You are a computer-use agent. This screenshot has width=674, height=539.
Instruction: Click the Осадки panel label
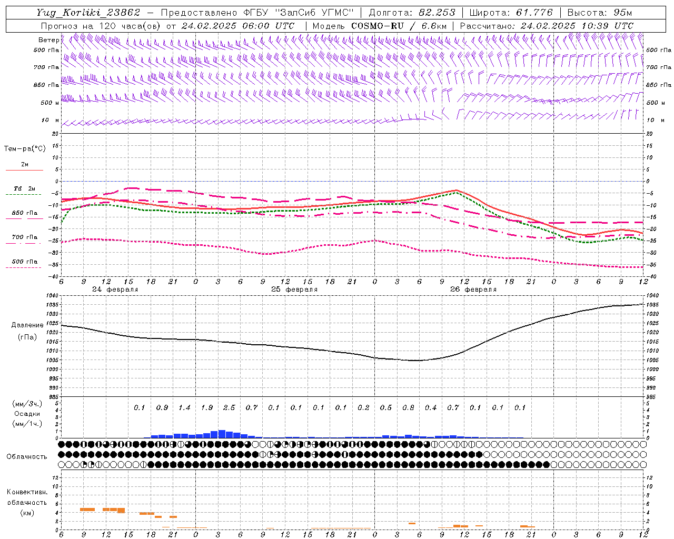click(x=27, y=414)
